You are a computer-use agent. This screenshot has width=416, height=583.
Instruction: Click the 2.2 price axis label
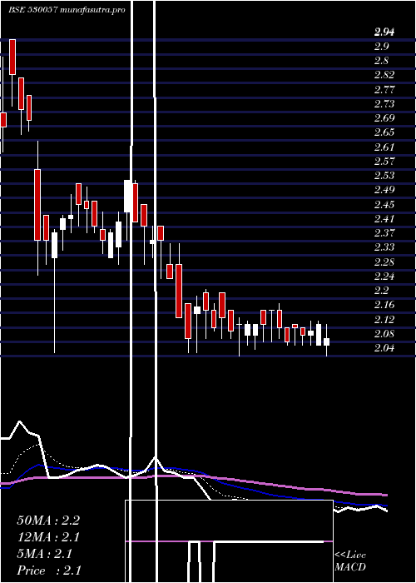point(382,291)
